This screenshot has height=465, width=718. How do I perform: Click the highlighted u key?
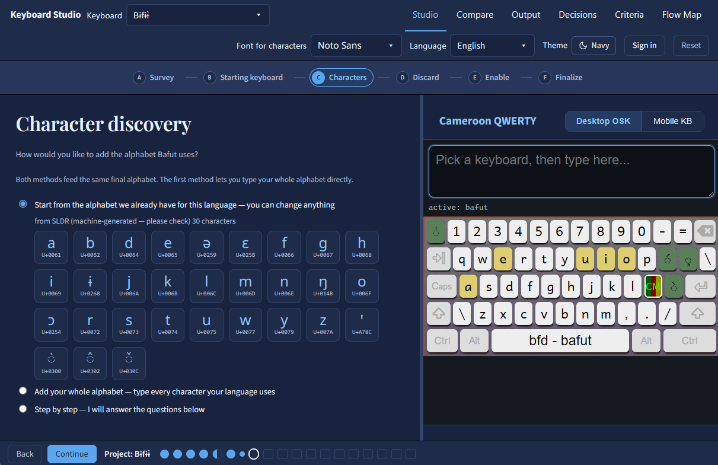tap(585, 259)
